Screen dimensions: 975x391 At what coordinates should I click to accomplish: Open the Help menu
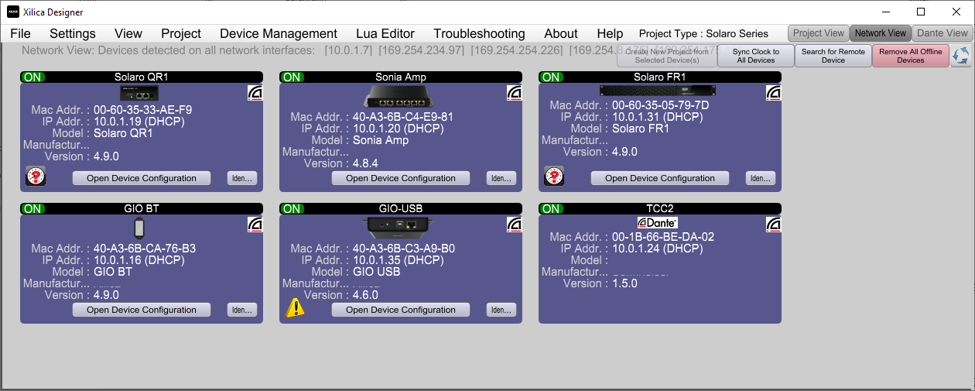610,33
